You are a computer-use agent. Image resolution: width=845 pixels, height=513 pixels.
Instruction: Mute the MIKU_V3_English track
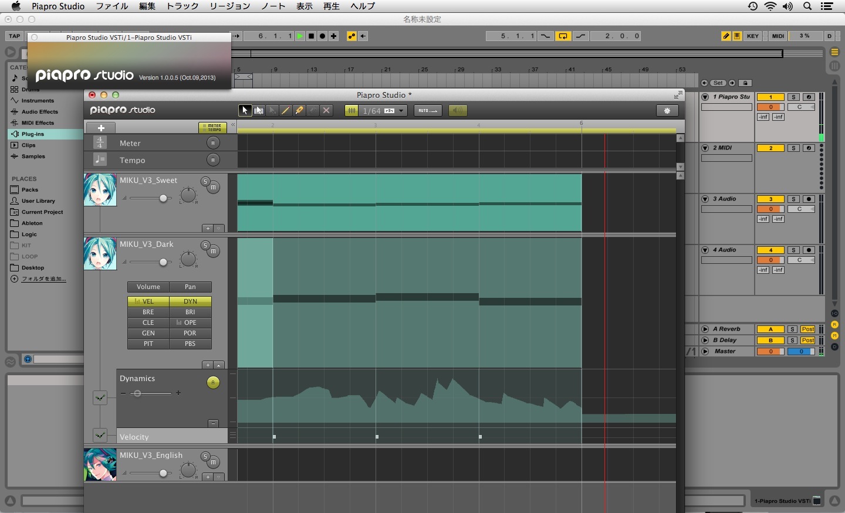click(214, 463)
